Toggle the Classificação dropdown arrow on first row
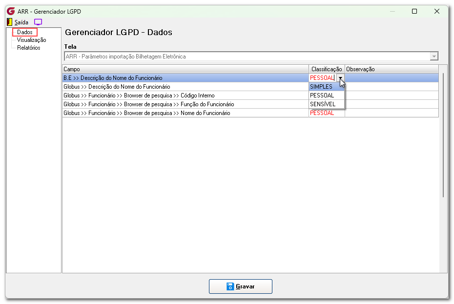 point(341,78)
